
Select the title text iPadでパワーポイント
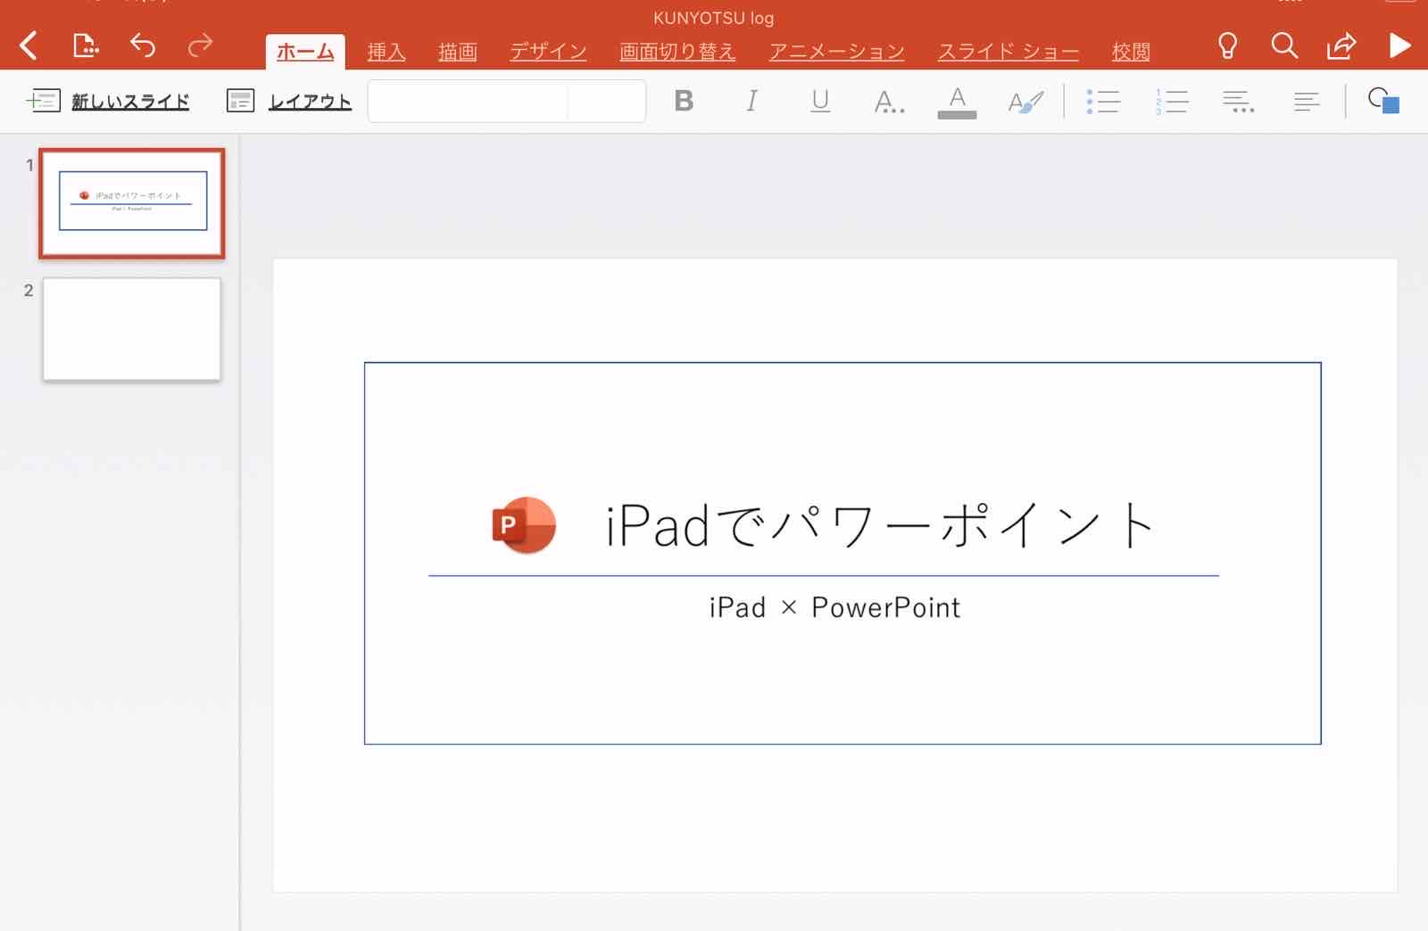(880, 524)
